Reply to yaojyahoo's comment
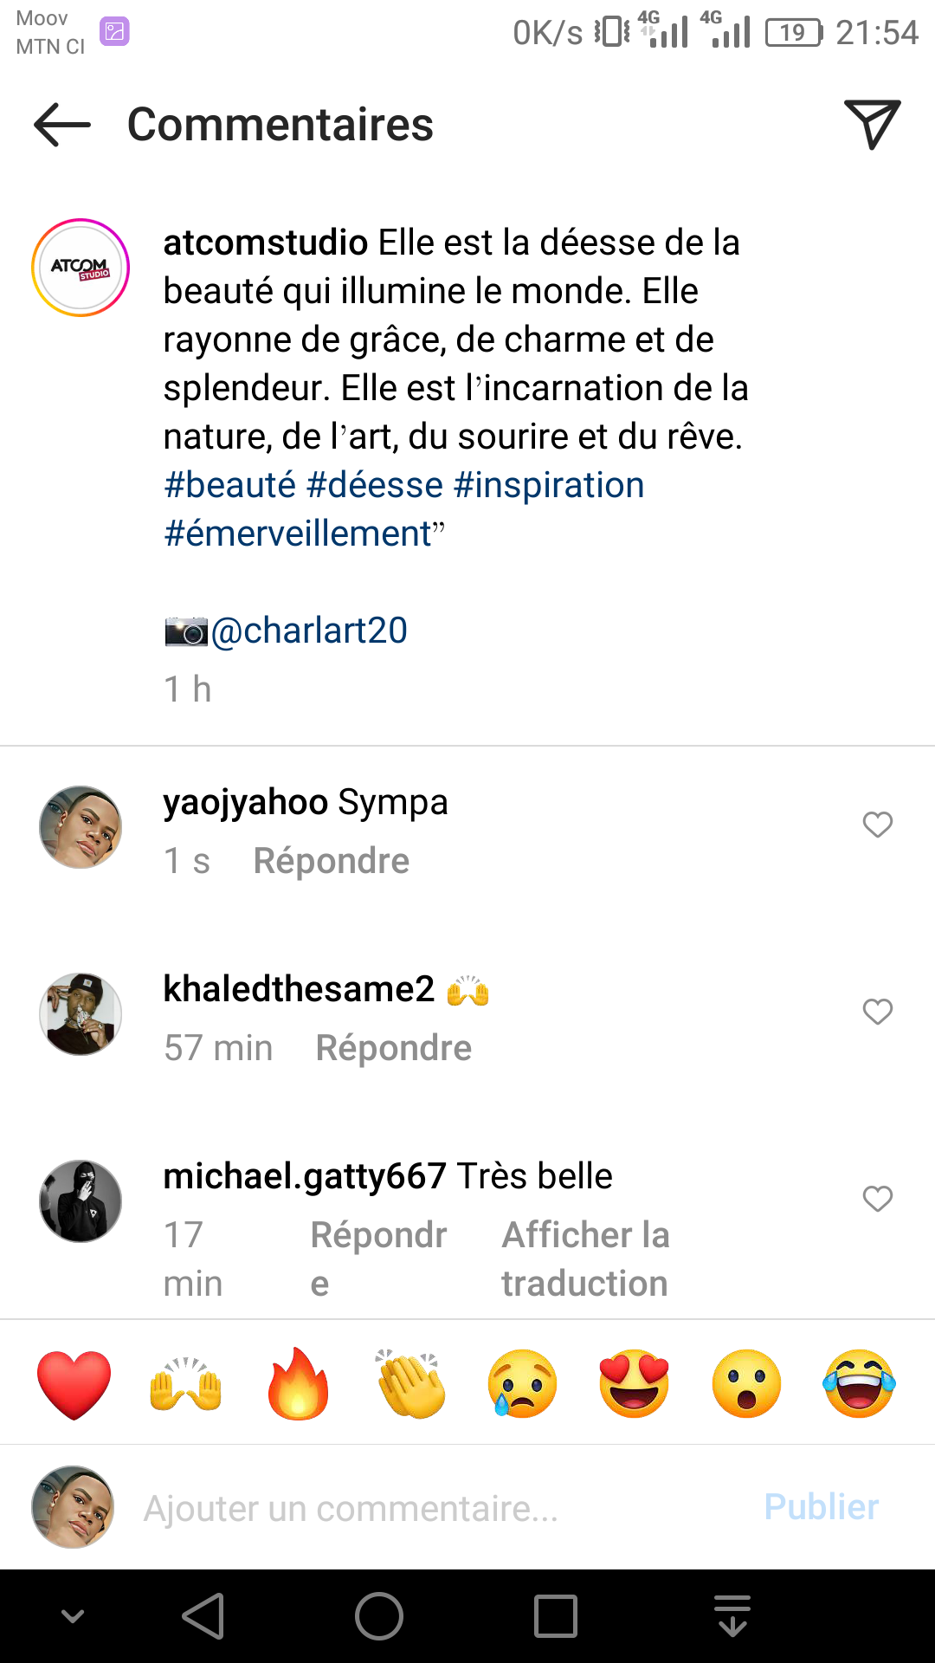 pyautogui.click(x=331, y=861)
